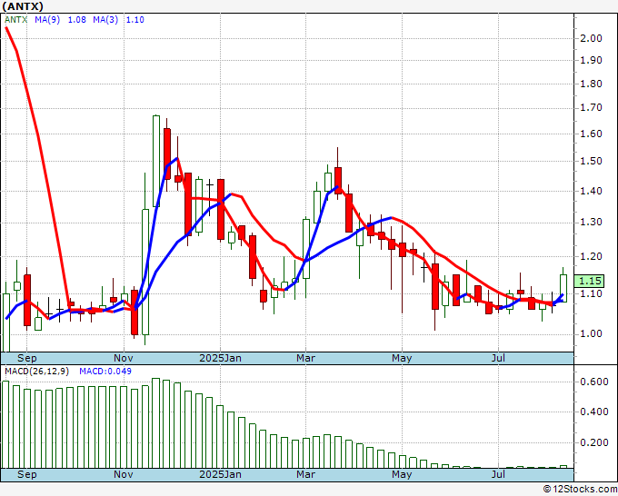Select the MA(3) legend label

coord(105,20)
